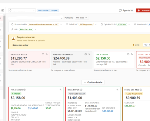
Task: Click pin icon on ISR A FAVOR detail card
Action: point(118,90)
